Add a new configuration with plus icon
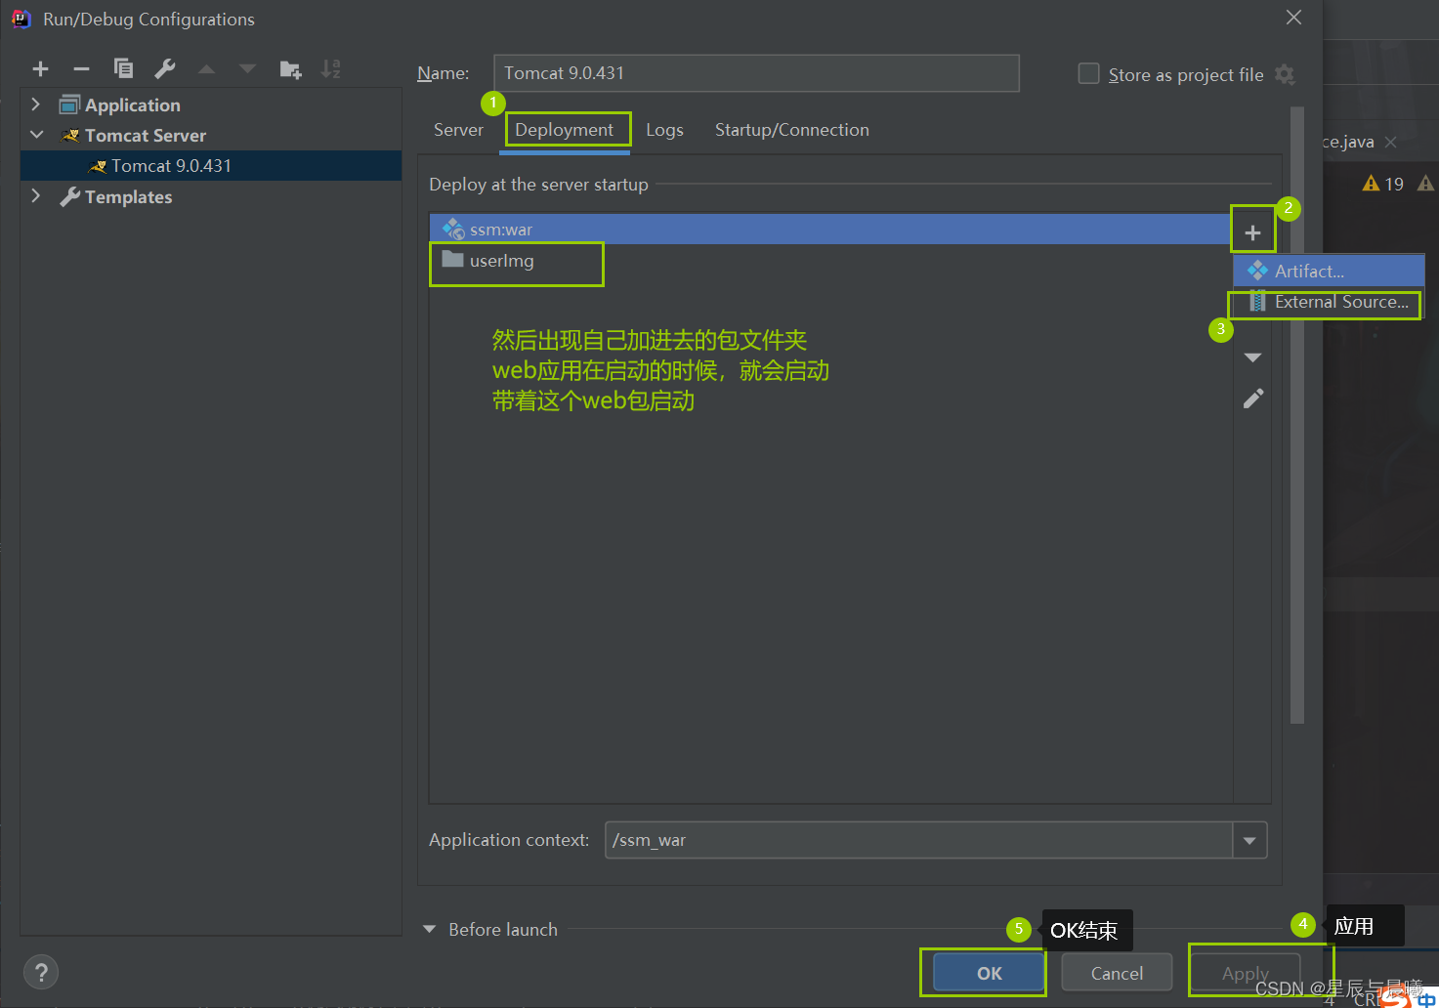1439x1008 pixels. (x=40, y=68)
